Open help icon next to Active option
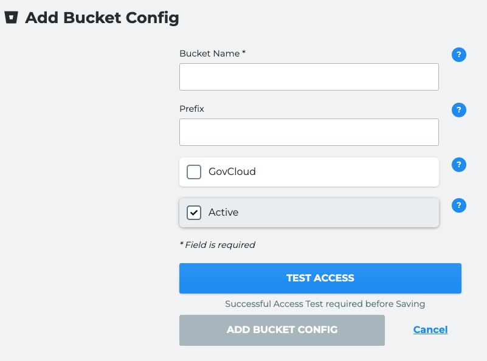487x361 pixels. coord(459,205)
